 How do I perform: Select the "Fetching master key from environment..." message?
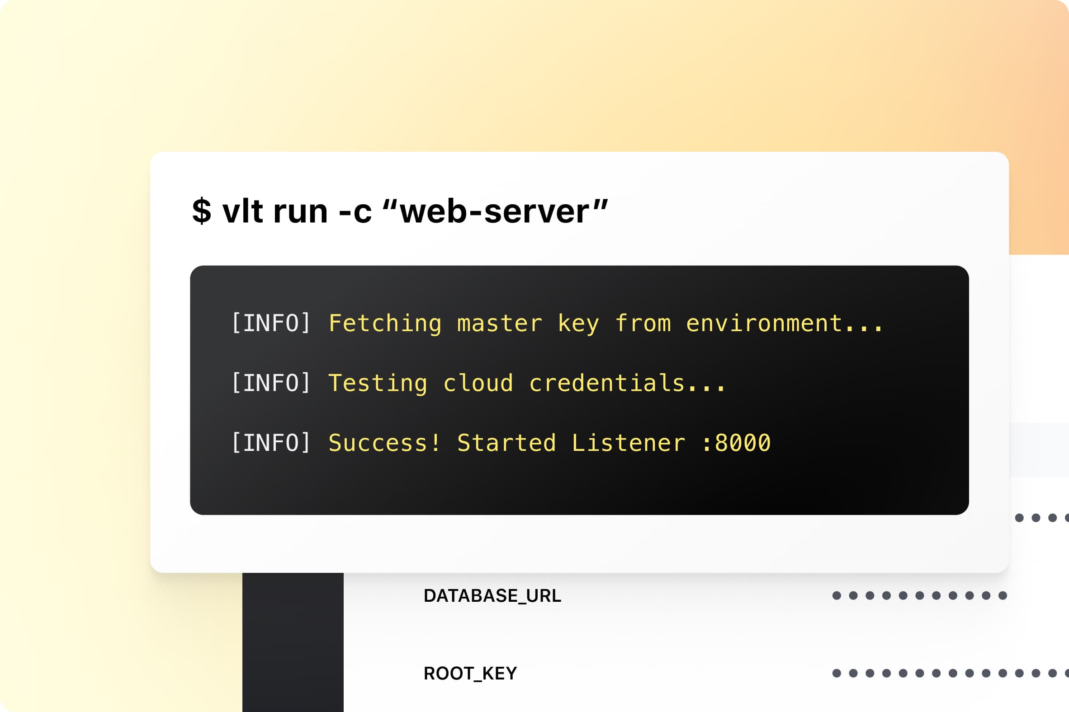pyautogui.click(x=605, y=323)
